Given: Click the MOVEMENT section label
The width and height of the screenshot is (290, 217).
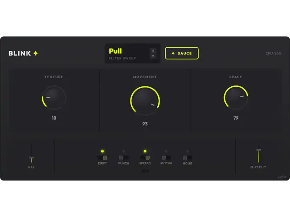Looking at the screenshot, I should pyautogui.click(x=145, y=77).
